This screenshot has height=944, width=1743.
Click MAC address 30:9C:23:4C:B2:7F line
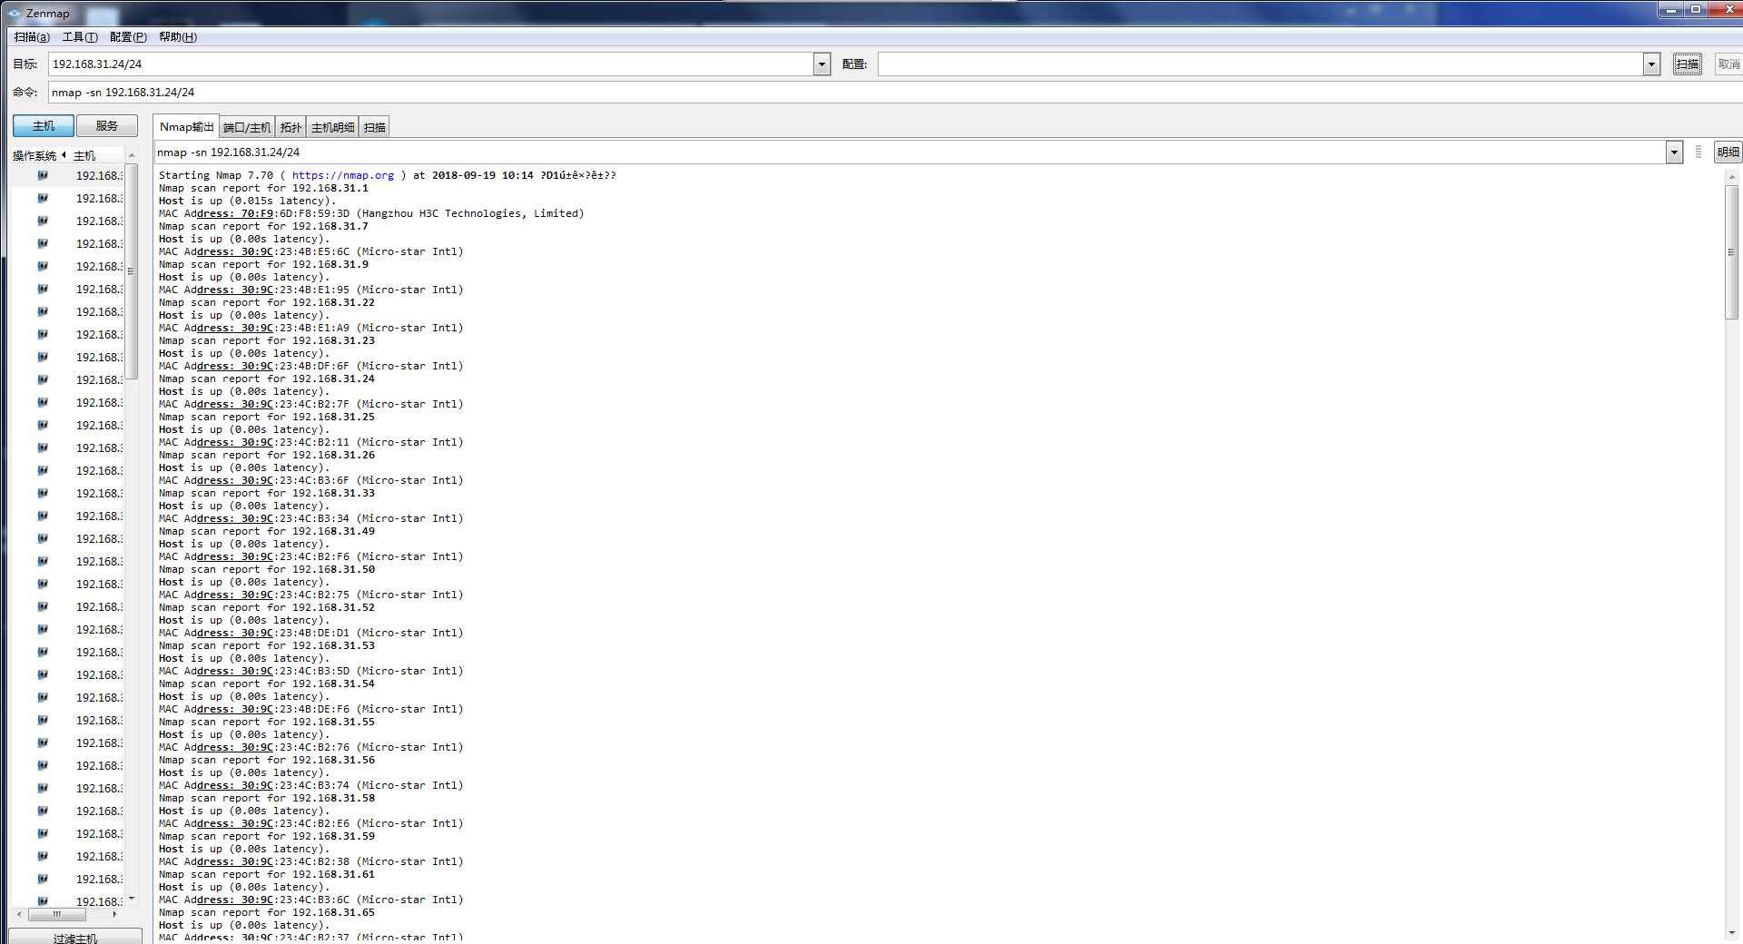click(310, 405)
